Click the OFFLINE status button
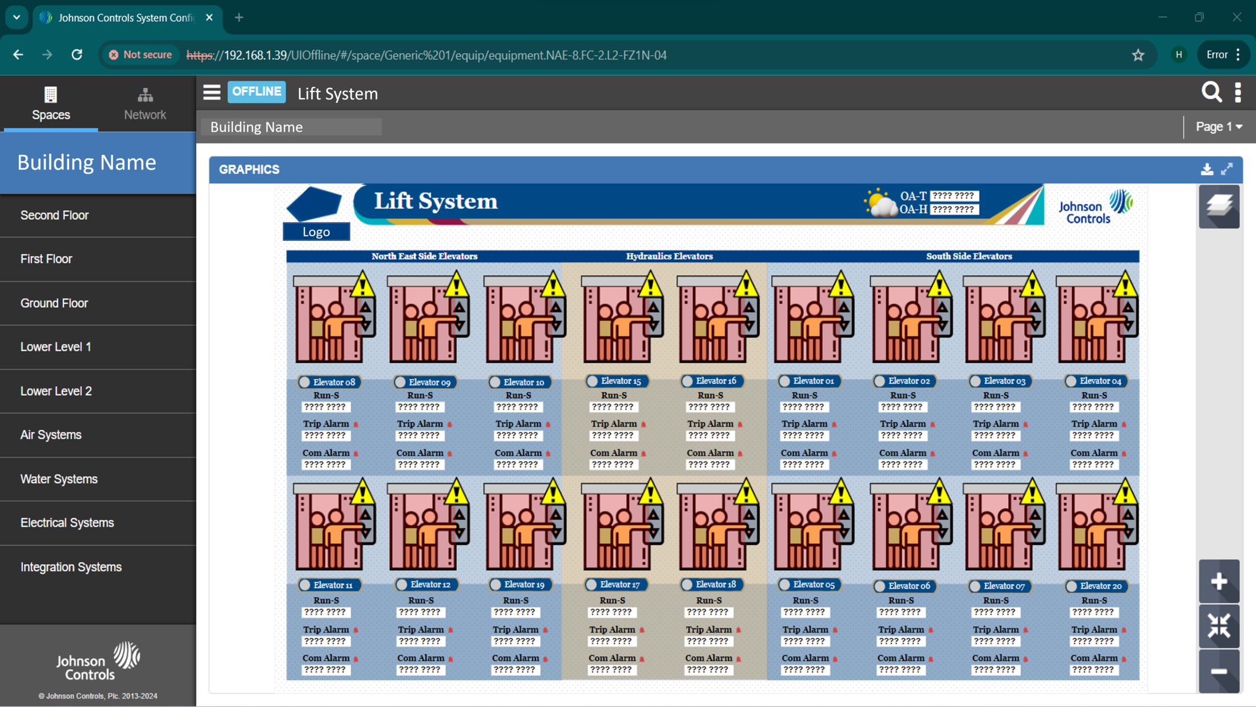The height and width of the screenshot is (707, 1256). [x=256, y=92]
